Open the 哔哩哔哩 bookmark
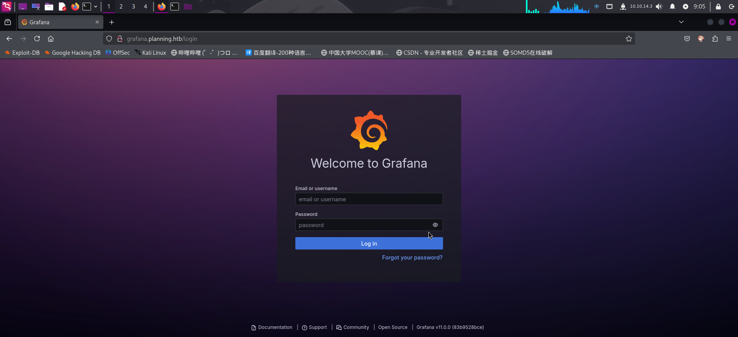Viewport: 738px width, 337px height. (204, 53)
